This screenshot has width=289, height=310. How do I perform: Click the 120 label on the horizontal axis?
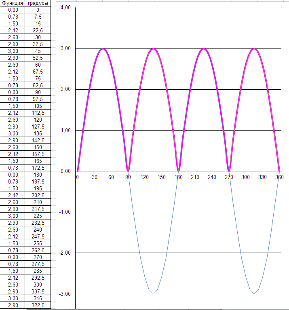[145, 177]
